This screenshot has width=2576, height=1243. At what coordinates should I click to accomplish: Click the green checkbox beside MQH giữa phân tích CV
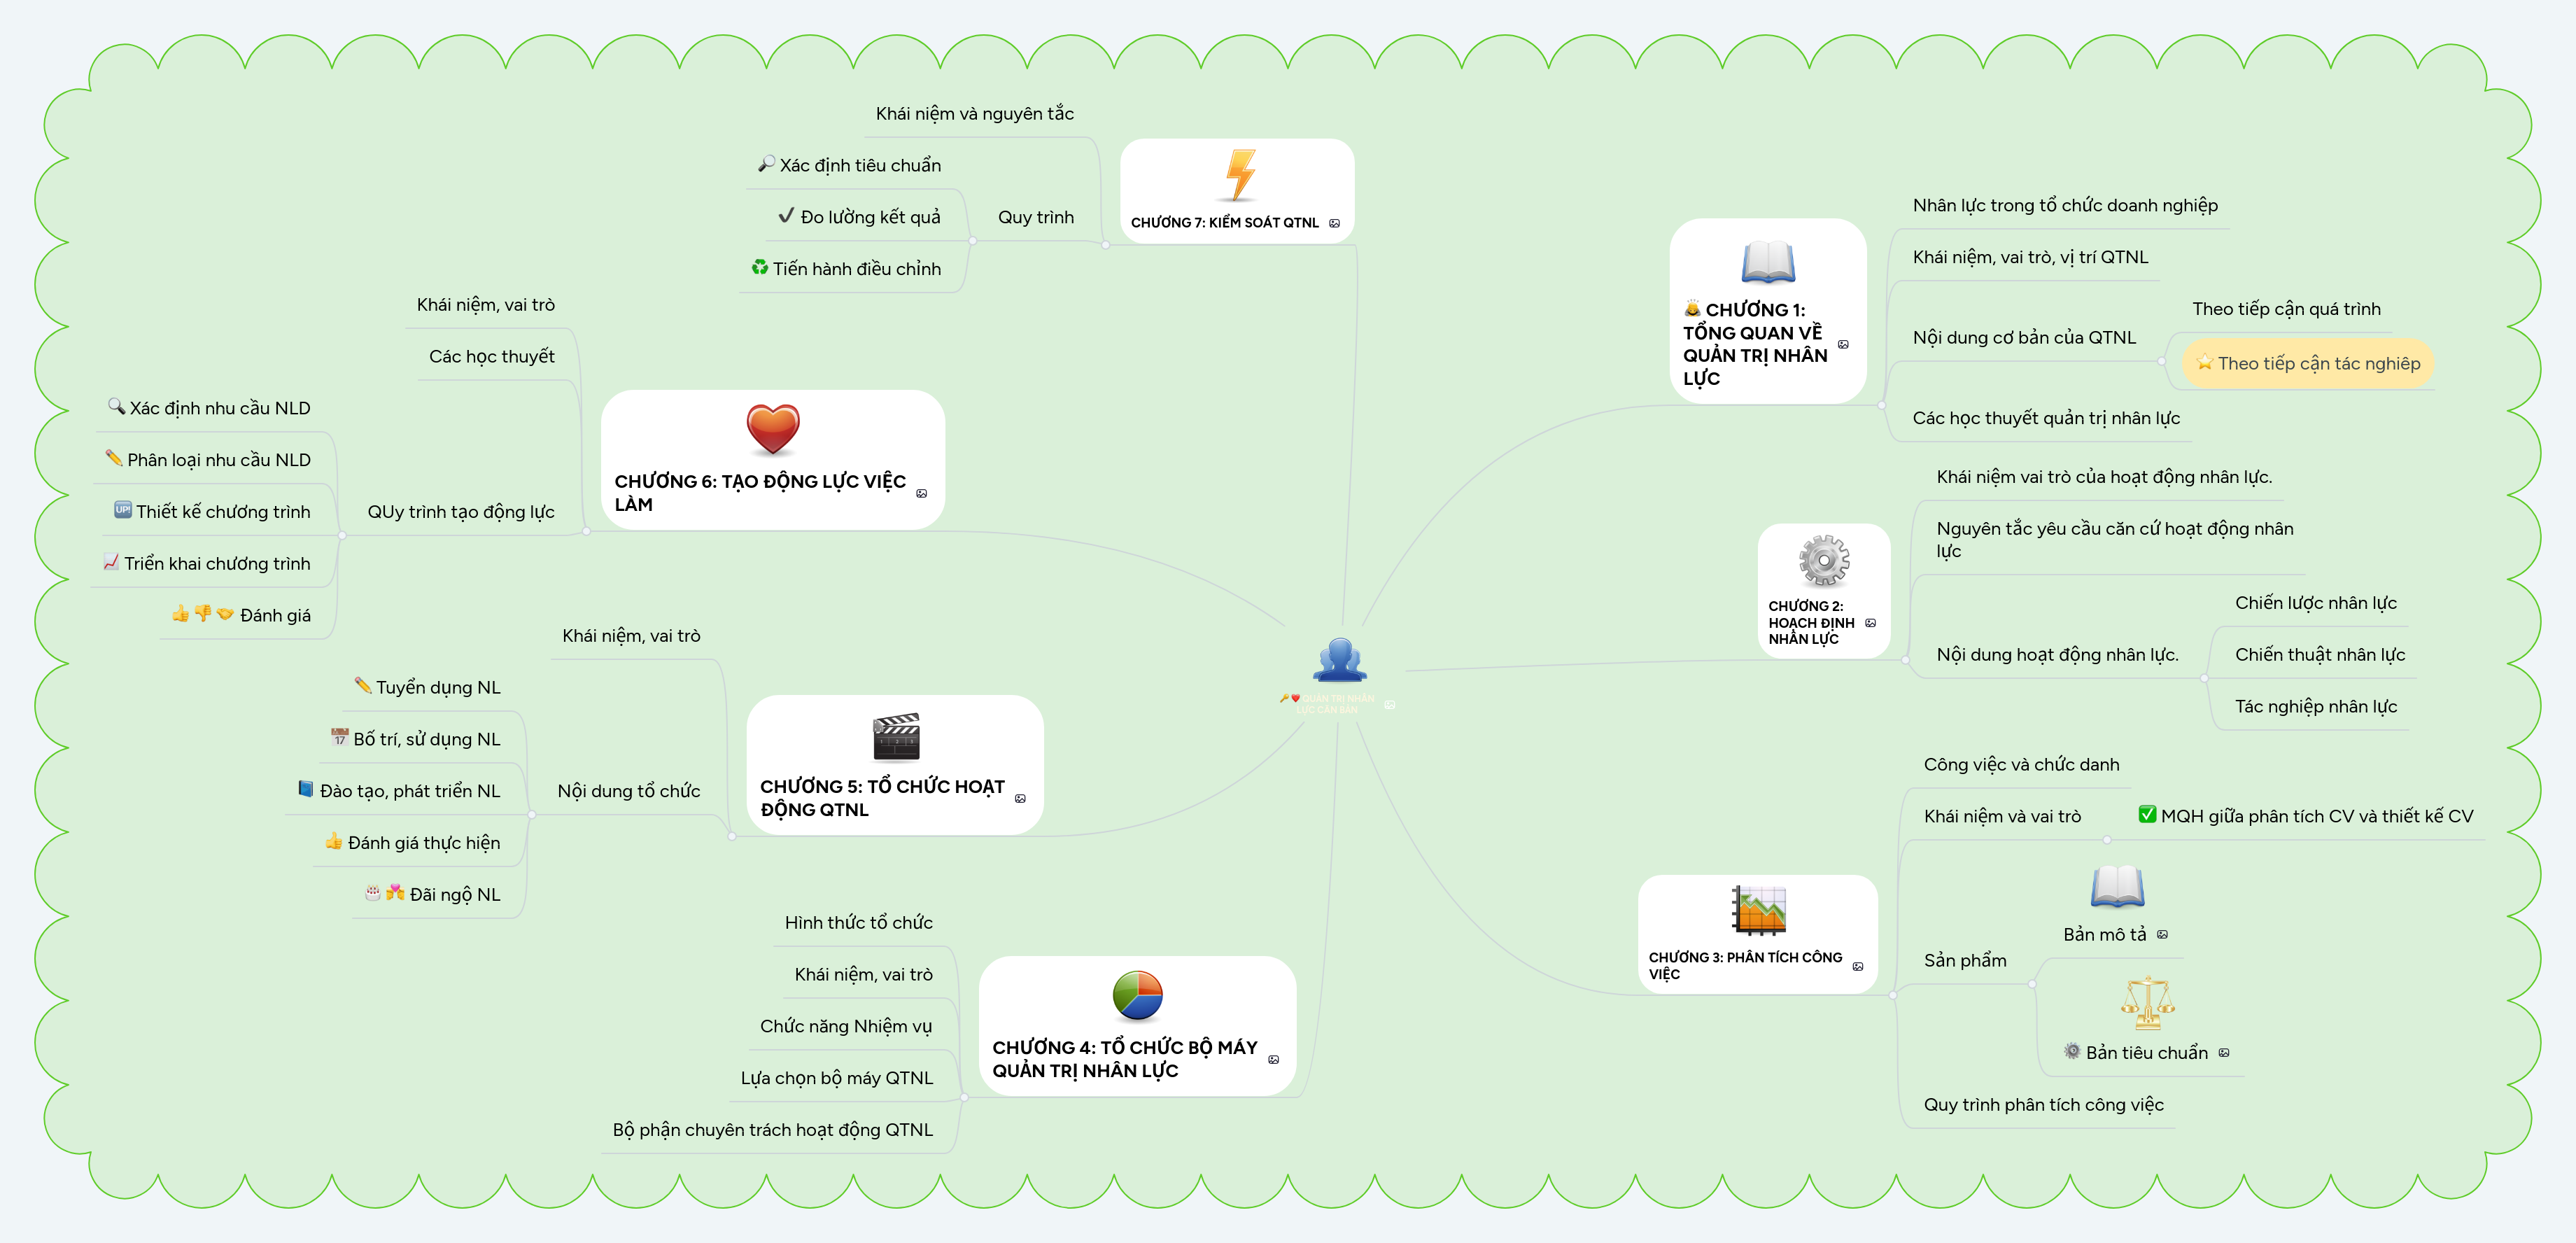point(2146,814)
